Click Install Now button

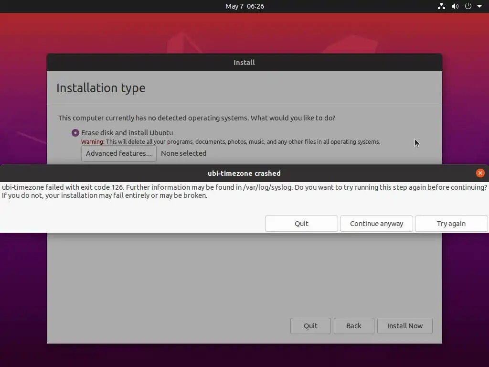pyautogui.click(x=405, y=326)
